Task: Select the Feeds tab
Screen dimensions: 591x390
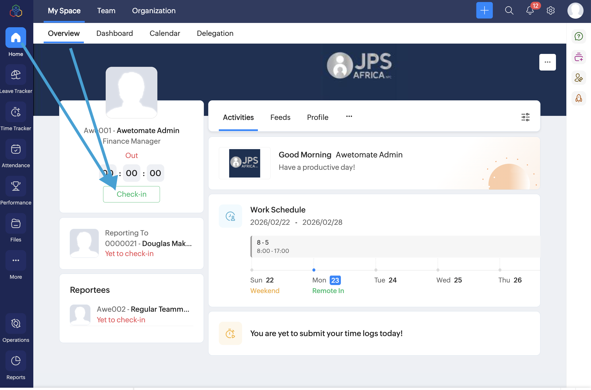Action: pos(280,117)
